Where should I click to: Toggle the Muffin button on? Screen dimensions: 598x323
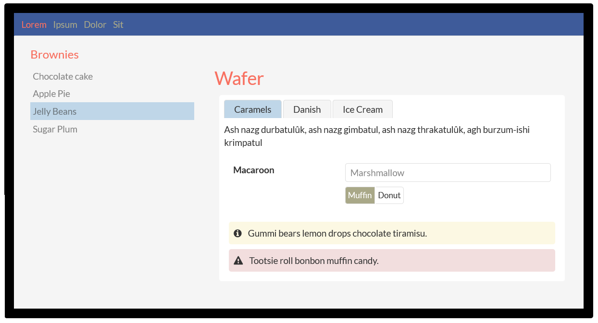point(360,195)
